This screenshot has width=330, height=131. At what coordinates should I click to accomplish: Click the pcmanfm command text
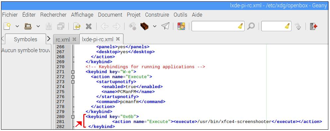click(x=129, y=102)
